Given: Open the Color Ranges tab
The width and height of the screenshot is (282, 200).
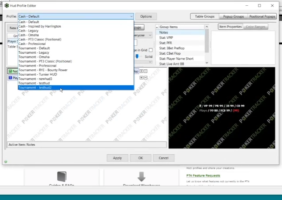Looking at the screenshot, I should point(255,27).
